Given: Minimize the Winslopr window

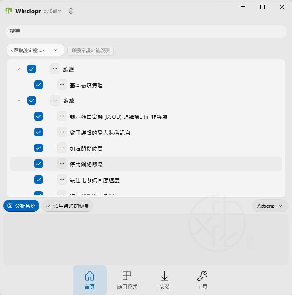Looking at the screenshot, I should click(x=243, y=7).
